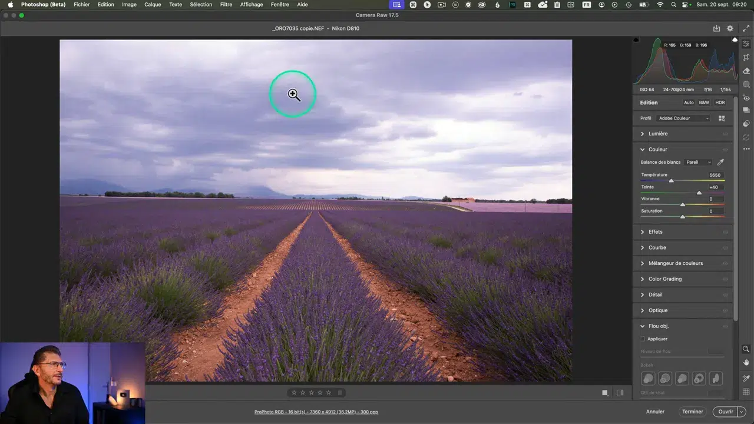Toggle visibility of the Couleur panel edits
754x424 pixels.
[x=725, y=150]
